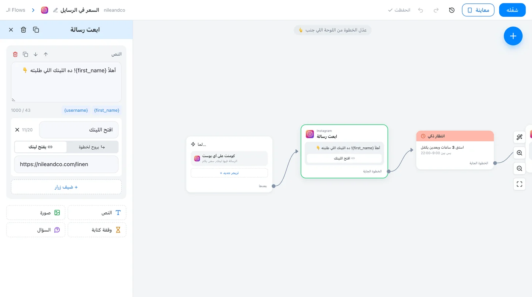
Task: Add a السؤال question block
Action: [36, 230]
